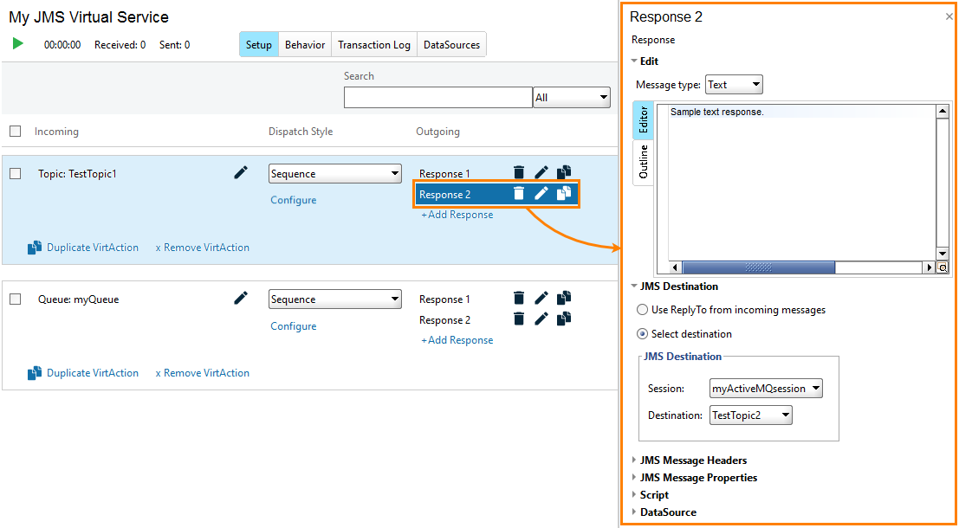Delete Response 2 using its trash icon
The height and width of the screenshot is (528, 959).
click(x=518, y=194)
